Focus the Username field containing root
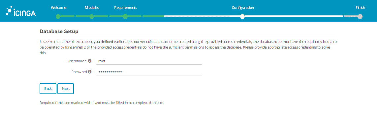The image size is (377, 140). tap(149, 61)
